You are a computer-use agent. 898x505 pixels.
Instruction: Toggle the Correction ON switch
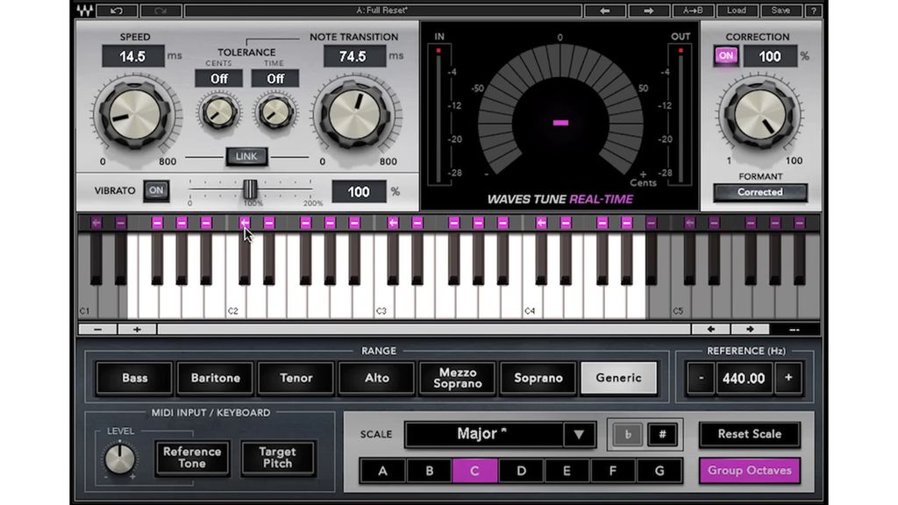tap(725, 55)
